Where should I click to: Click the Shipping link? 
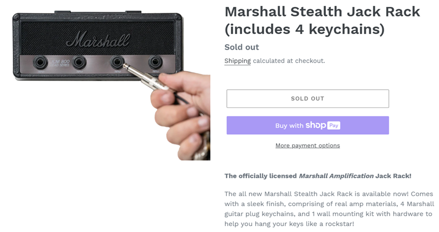238,61
